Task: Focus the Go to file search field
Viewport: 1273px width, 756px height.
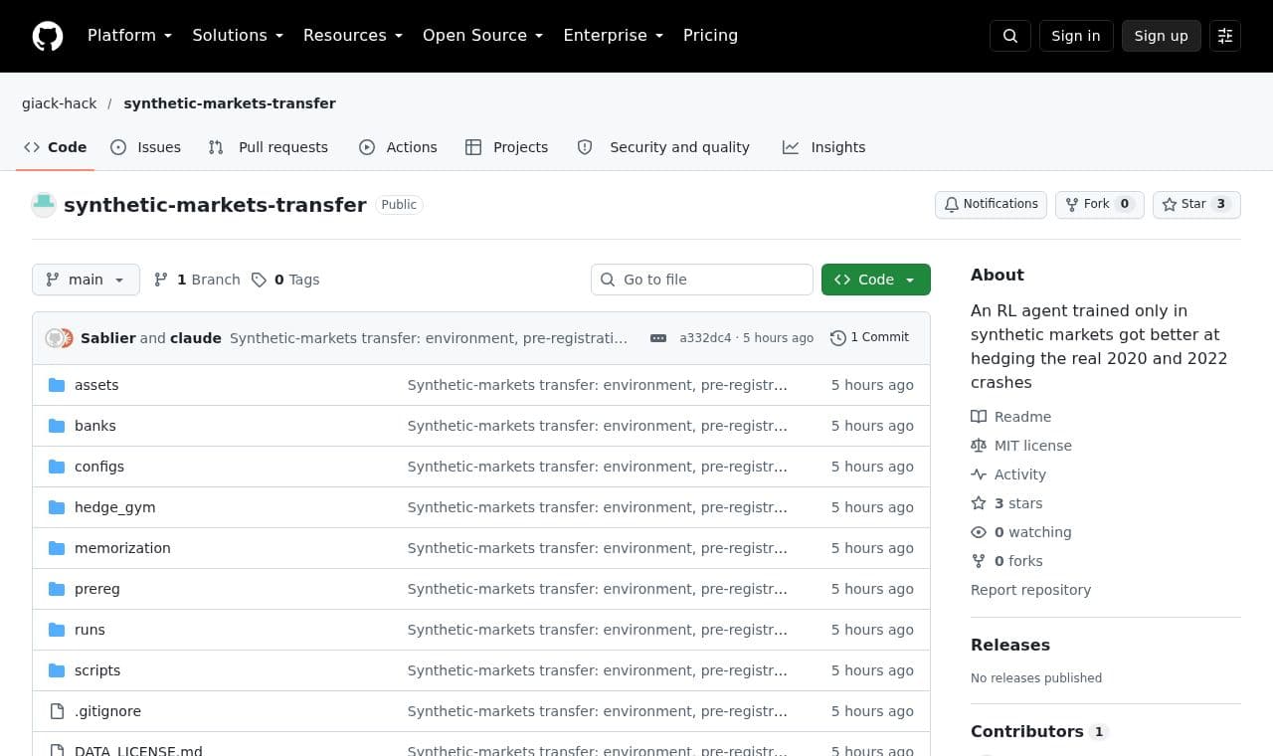Action: pos(702,280)
